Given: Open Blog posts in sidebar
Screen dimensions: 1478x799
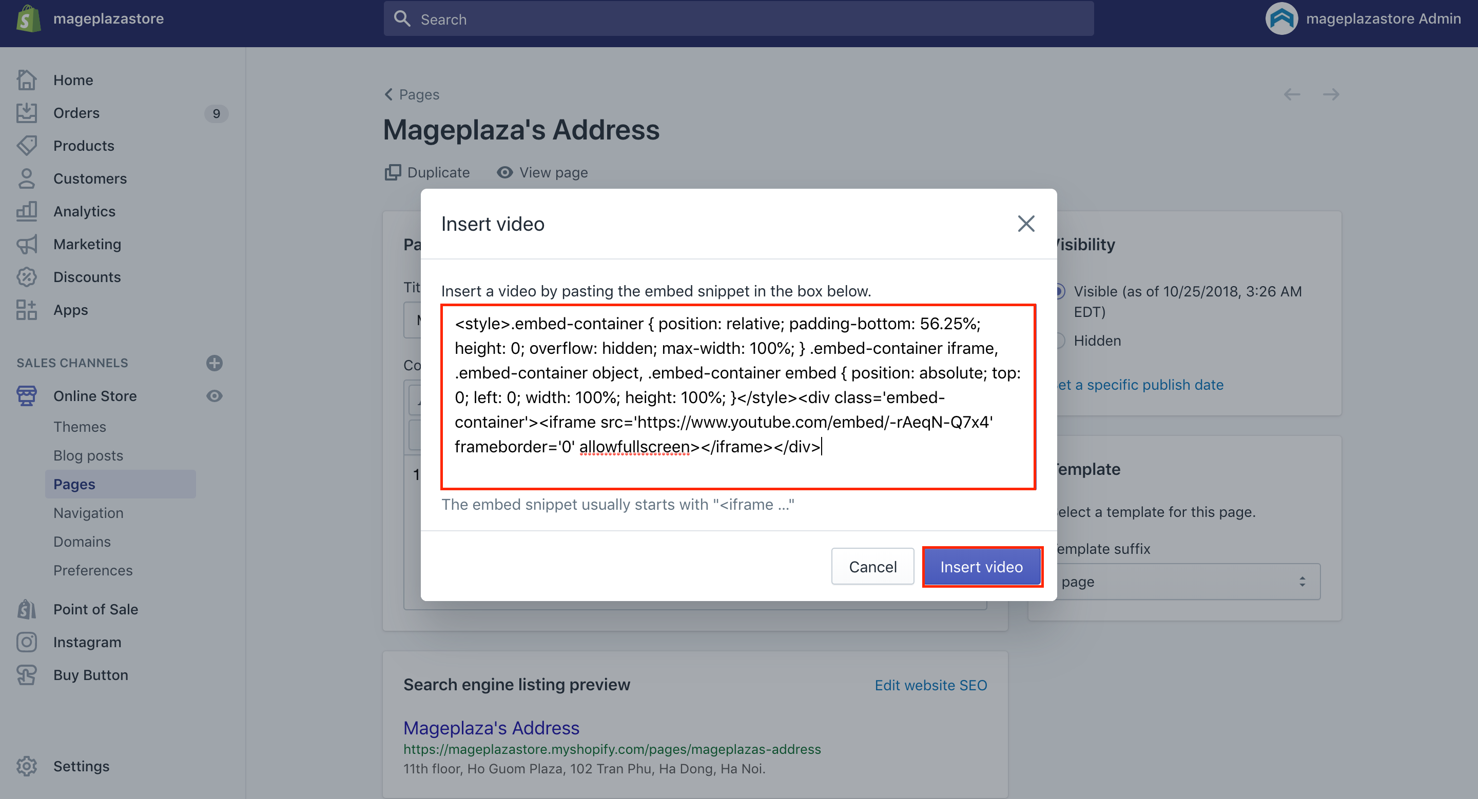Looking at the screenshot, I should coord(89,454).
